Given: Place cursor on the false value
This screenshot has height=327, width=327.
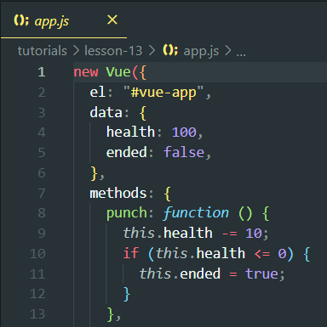Looking at the screenshot, I should (184, 152).
